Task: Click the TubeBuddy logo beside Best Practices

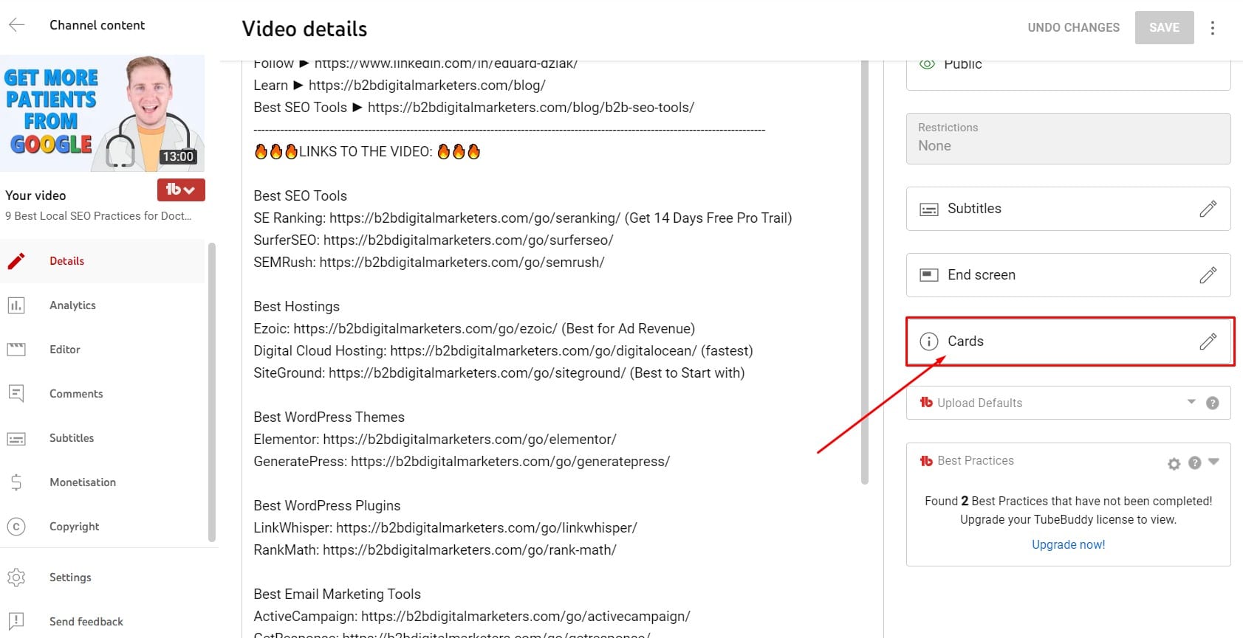Action: tap(926, 460)
